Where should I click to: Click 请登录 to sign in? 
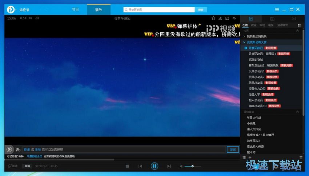tap(24, 10)
